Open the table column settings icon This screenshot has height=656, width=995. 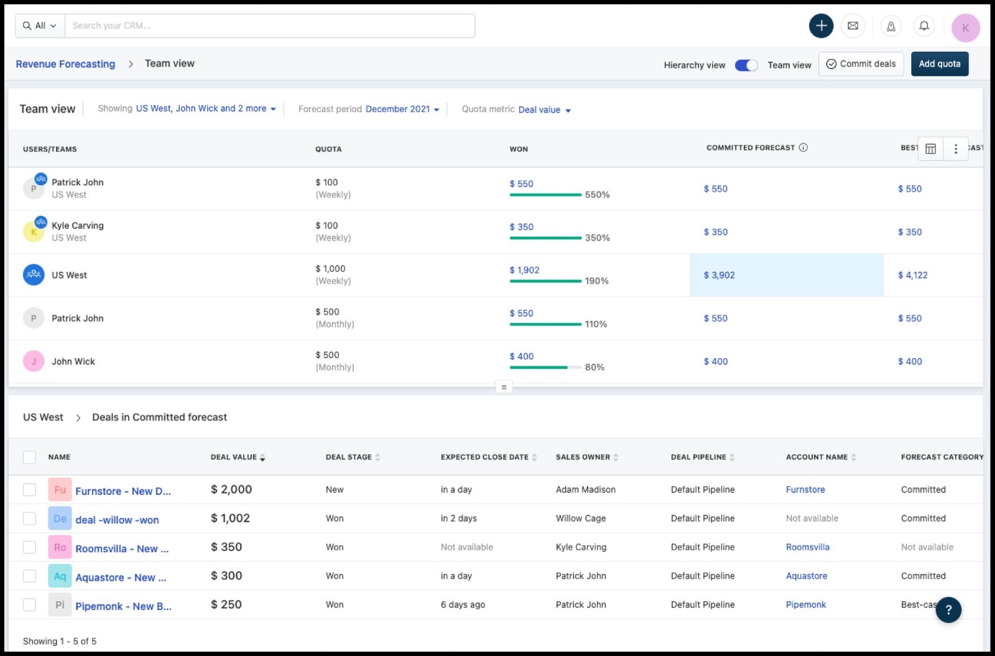tap(931, 149)
